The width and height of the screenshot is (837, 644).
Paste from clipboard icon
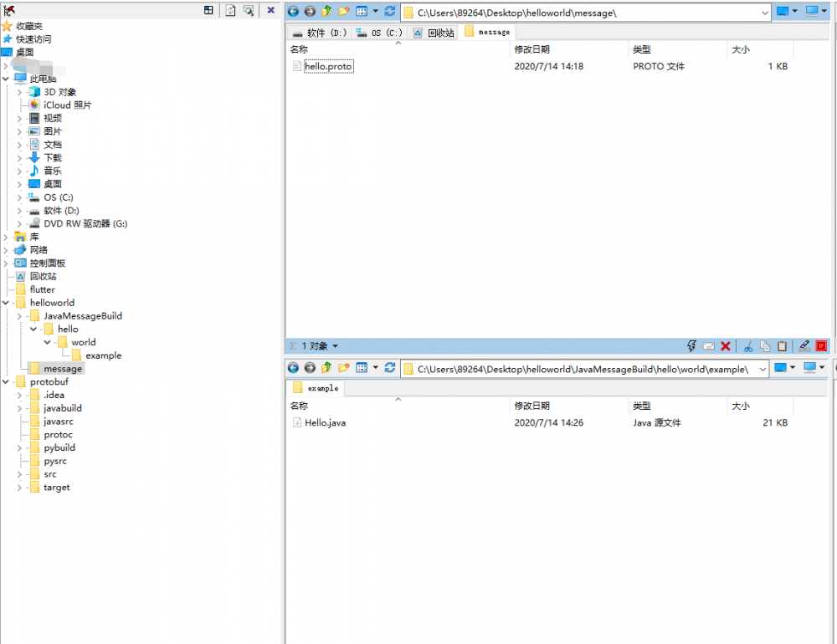782,345
